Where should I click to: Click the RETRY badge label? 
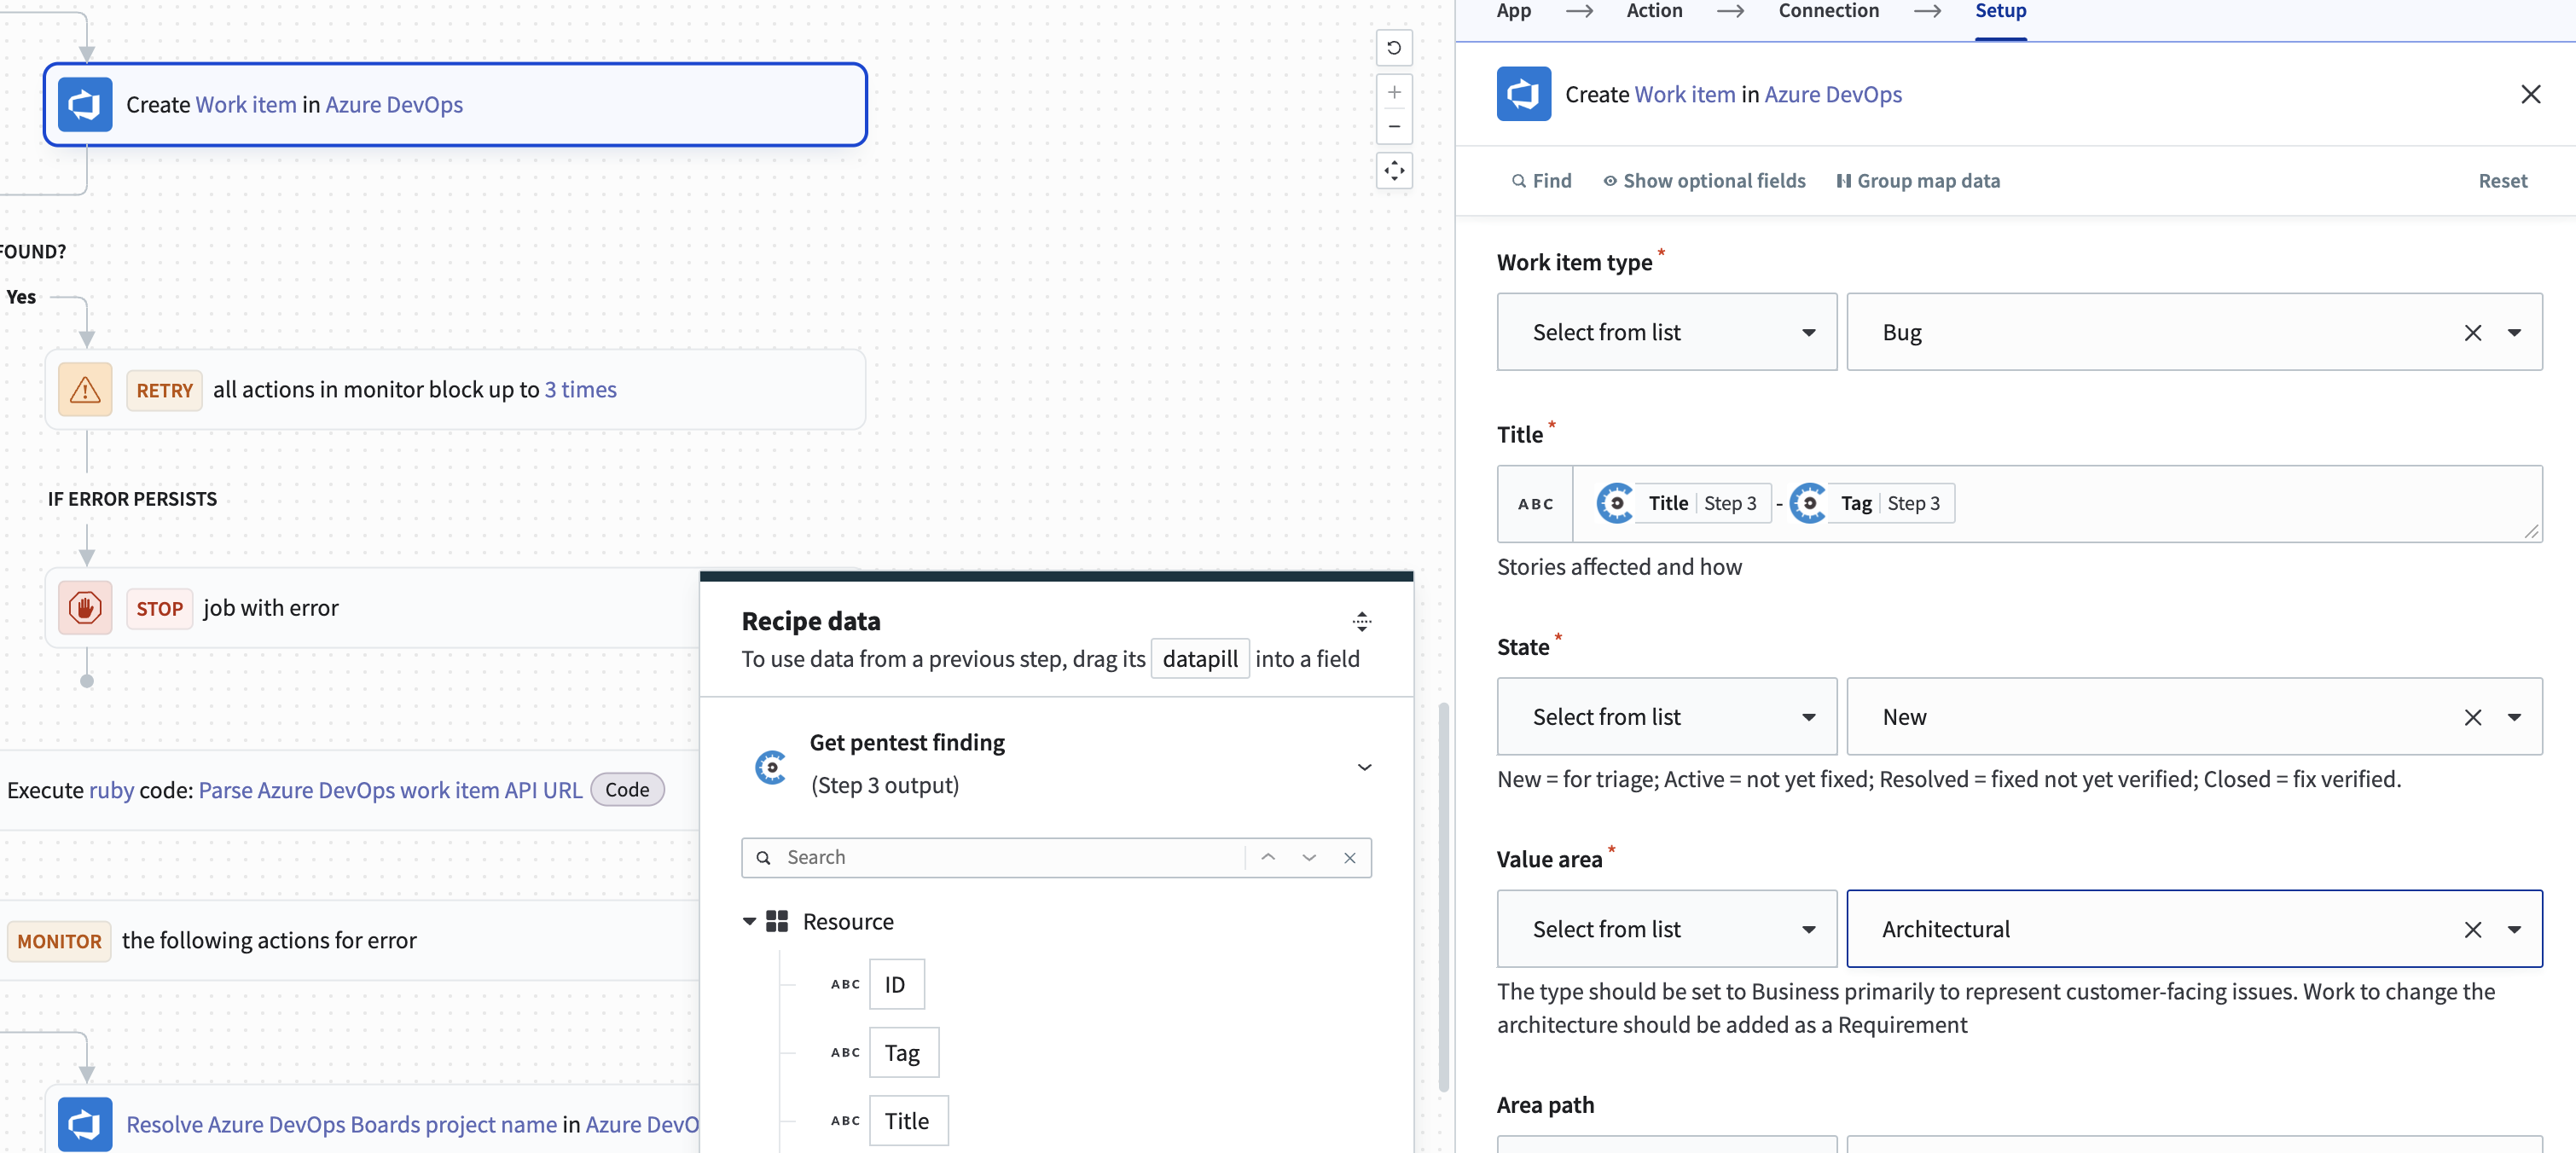coord(164,389)
